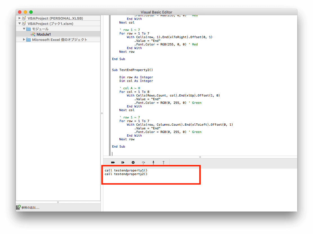The width and height of the screenshot is (313, 234).
Task: Select Microsoft Excel 個のオブジェクト label
Action: (x=60, y=40)
